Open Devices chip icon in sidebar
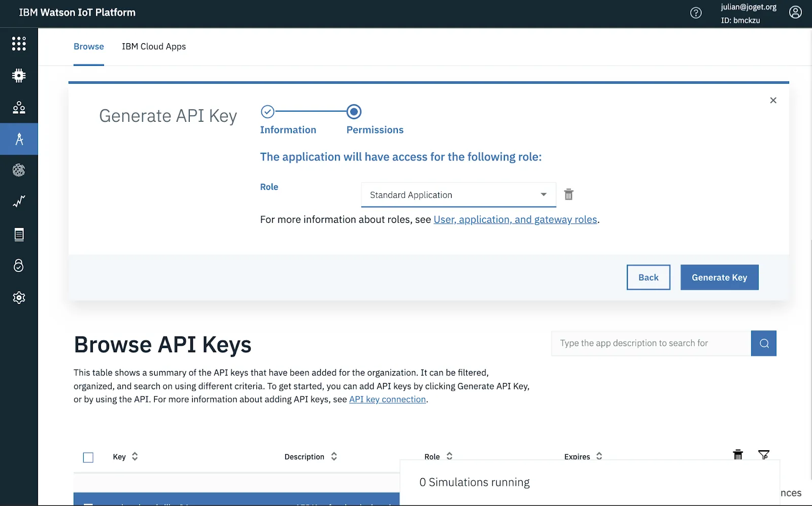812x506 pixels. pos(19,76)
